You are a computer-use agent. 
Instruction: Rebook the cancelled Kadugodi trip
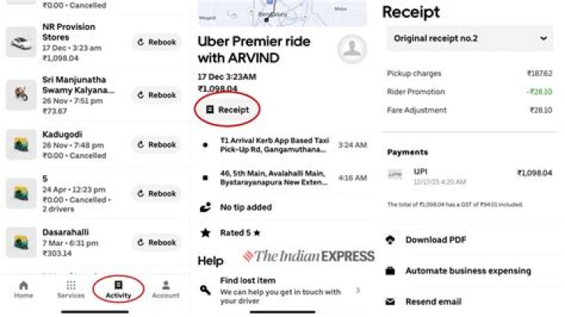coord(157,144)
